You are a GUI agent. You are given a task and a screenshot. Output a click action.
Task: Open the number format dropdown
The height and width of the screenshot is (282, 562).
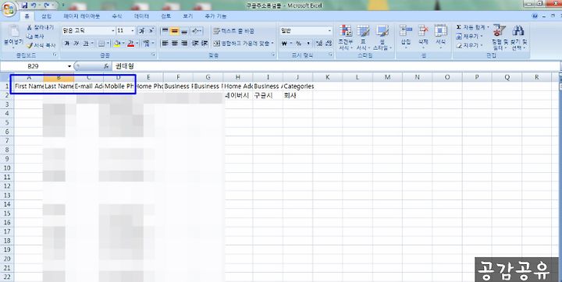(329, 31)
